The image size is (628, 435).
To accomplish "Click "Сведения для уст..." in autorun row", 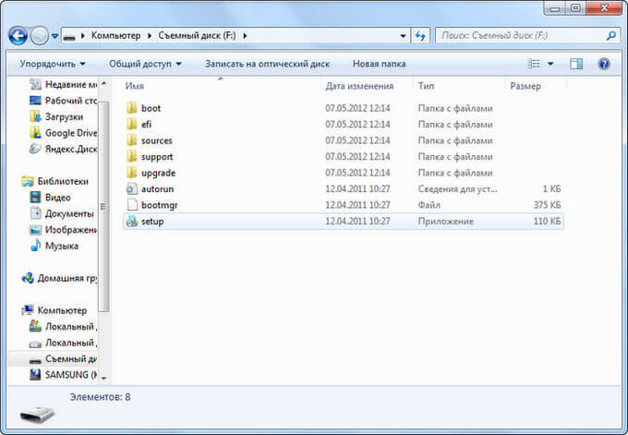I will (457, 188).
